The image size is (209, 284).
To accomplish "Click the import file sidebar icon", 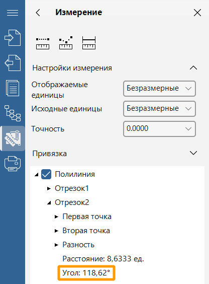I will point(13,38).
